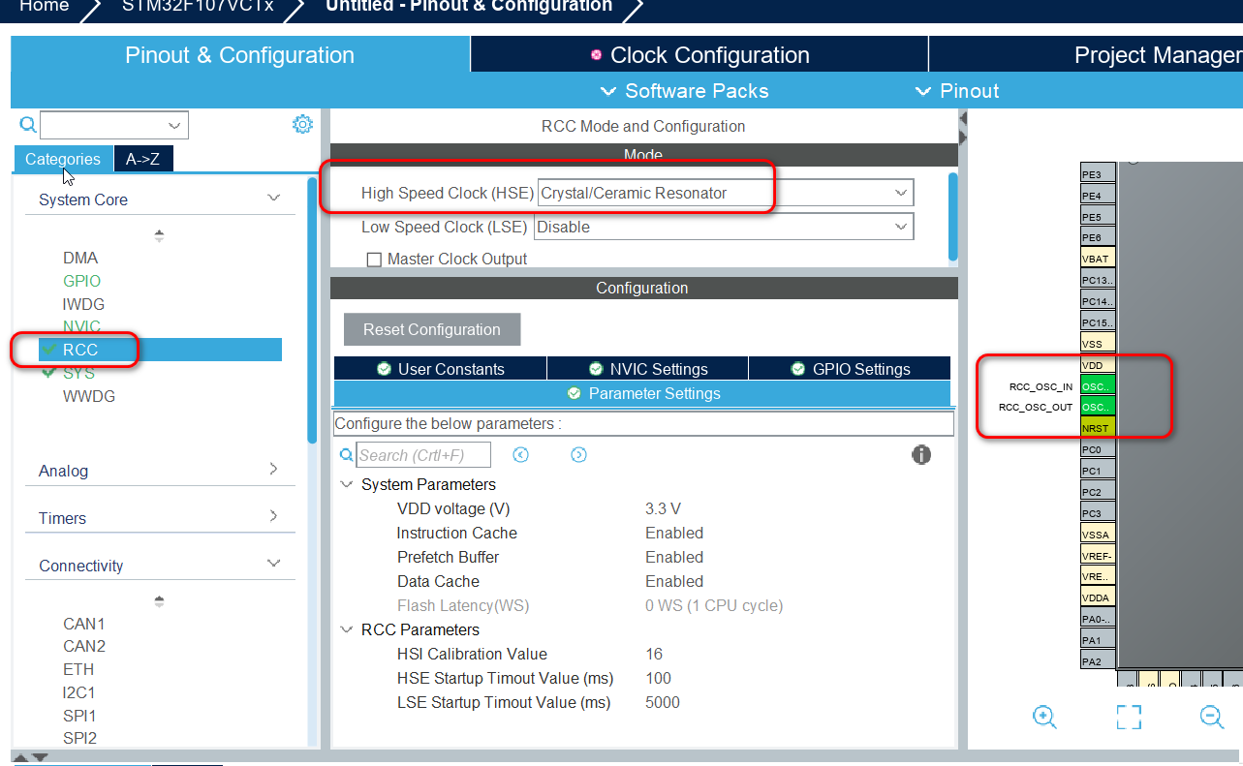Select WWDG in the System Core list
This screenshot has width=1243, height=766.
[x=88, y=396]
